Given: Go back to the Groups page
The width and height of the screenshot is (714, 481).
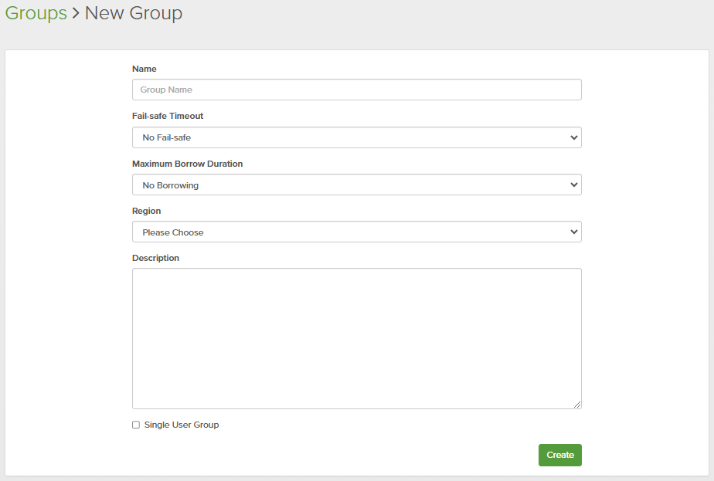Looking at the screenshot, I should point(36,13).
